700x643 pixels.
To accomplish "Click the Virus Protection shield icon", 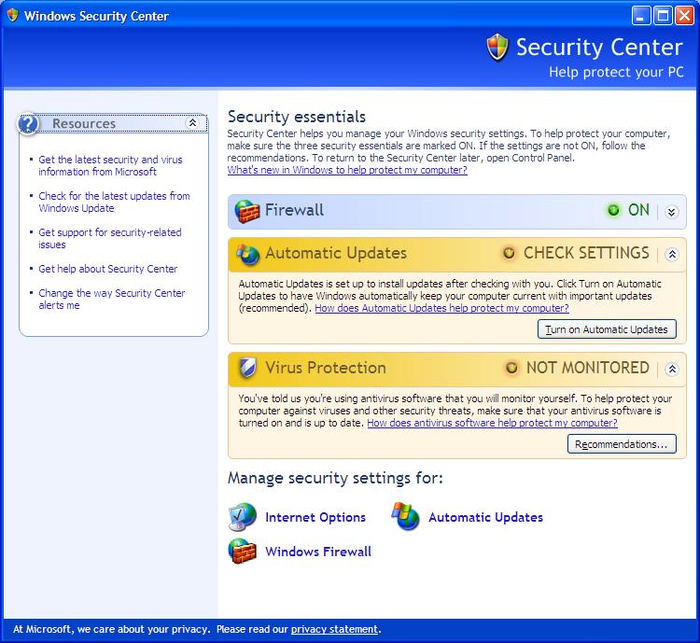I will 247,368.
